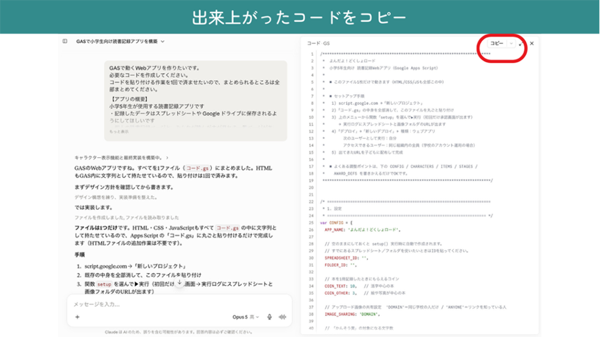Expand the キャラクター表示機能 thinking summary
This screenshot has height=337, width=600.
121,158
